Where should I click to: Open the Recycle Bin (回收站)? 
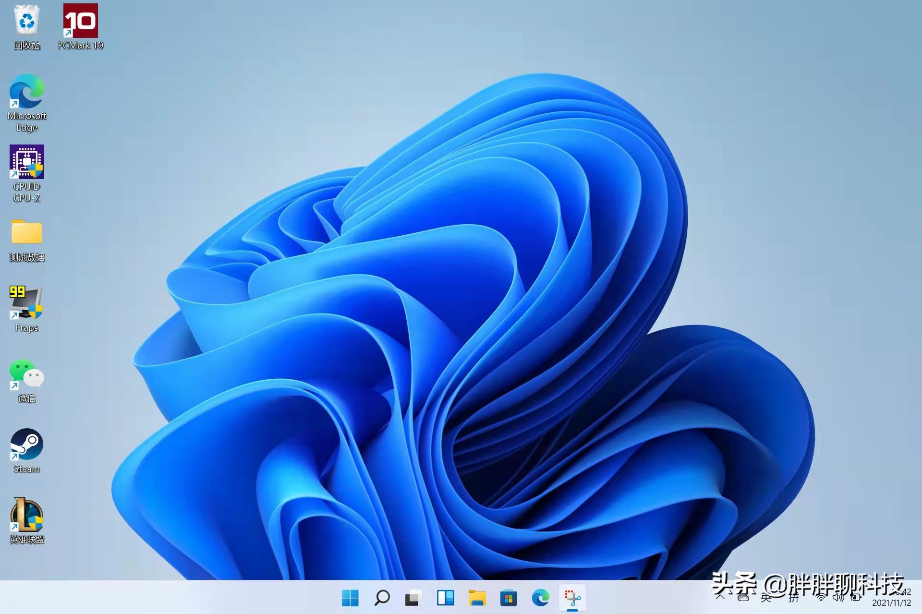point(26,22)
